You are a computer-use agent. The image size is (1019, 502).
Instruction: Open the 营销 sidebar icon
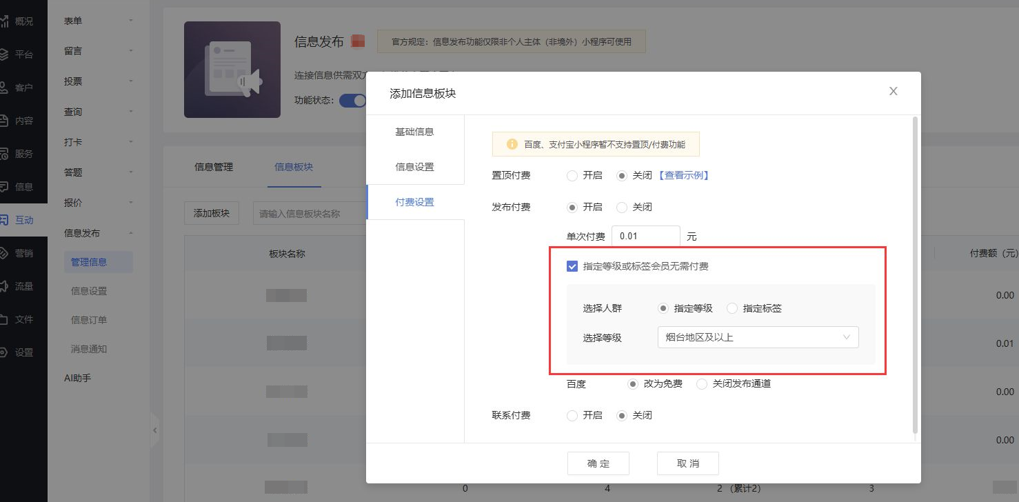click(x=4, y=253)
